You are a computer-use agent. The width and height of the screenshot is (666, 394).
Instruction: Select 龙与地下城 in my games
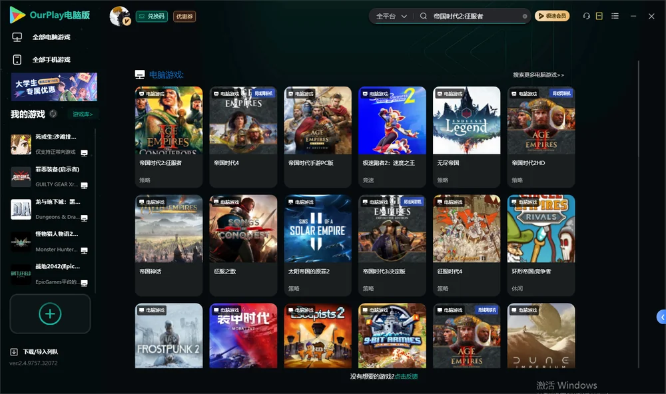coord(49,209)
